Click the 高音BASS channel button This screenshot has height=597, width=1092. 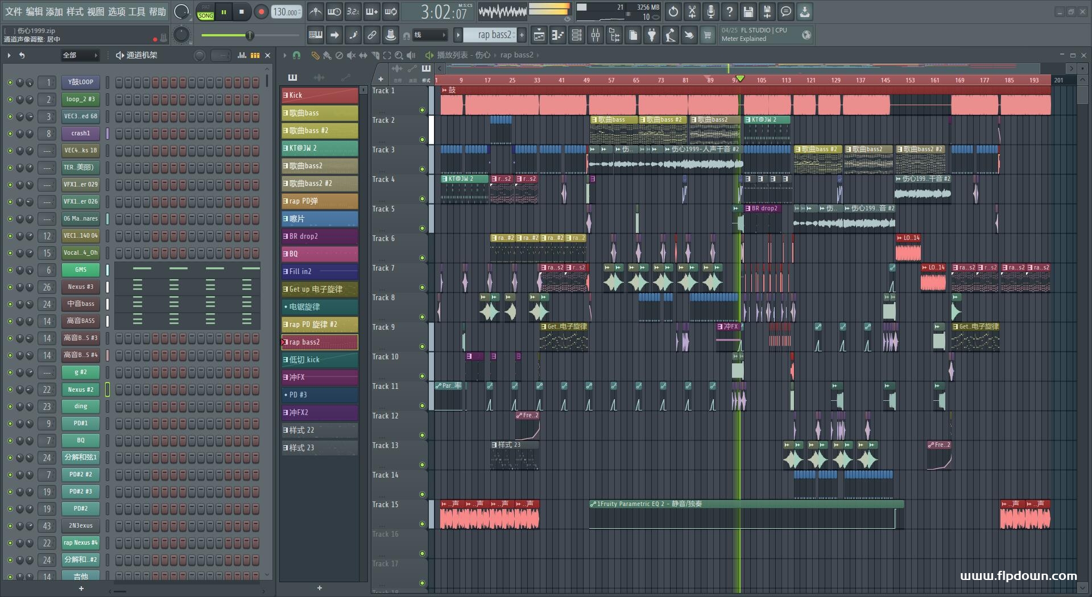80,321
